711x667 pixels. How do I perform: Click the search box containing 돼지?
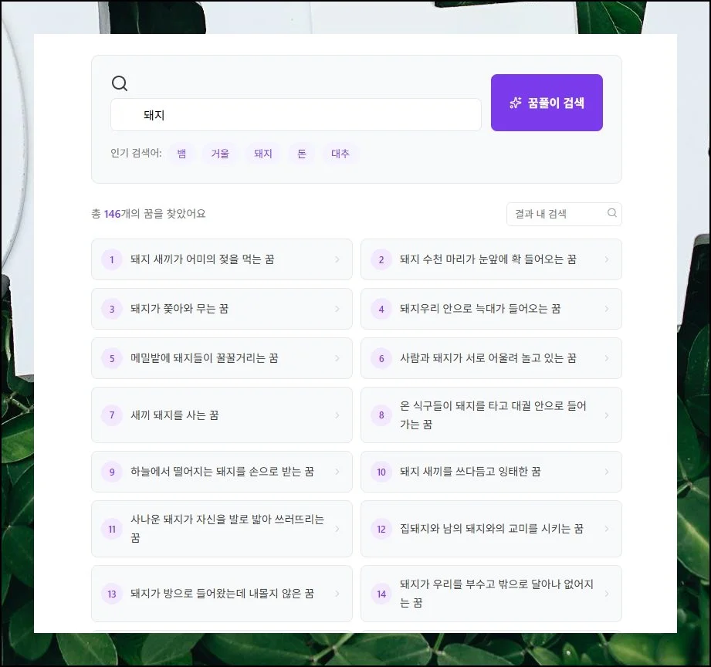[x=296, y=114]
